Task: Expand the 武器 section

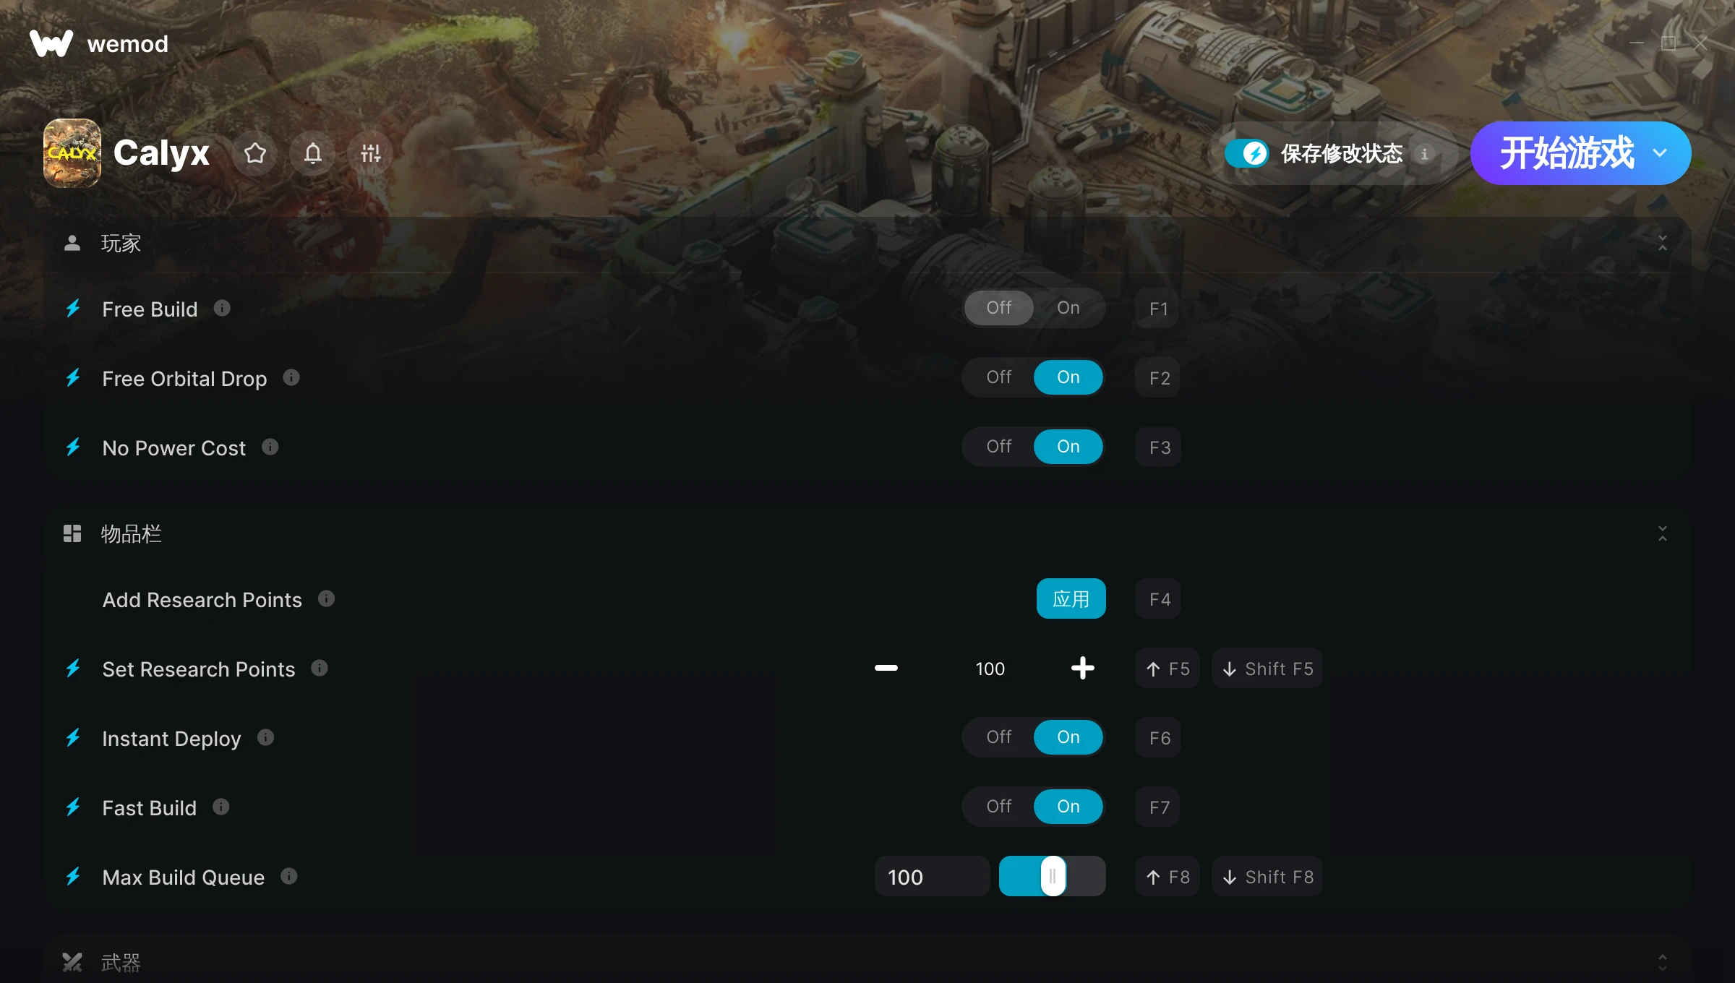Action: tap(1662, 962)
